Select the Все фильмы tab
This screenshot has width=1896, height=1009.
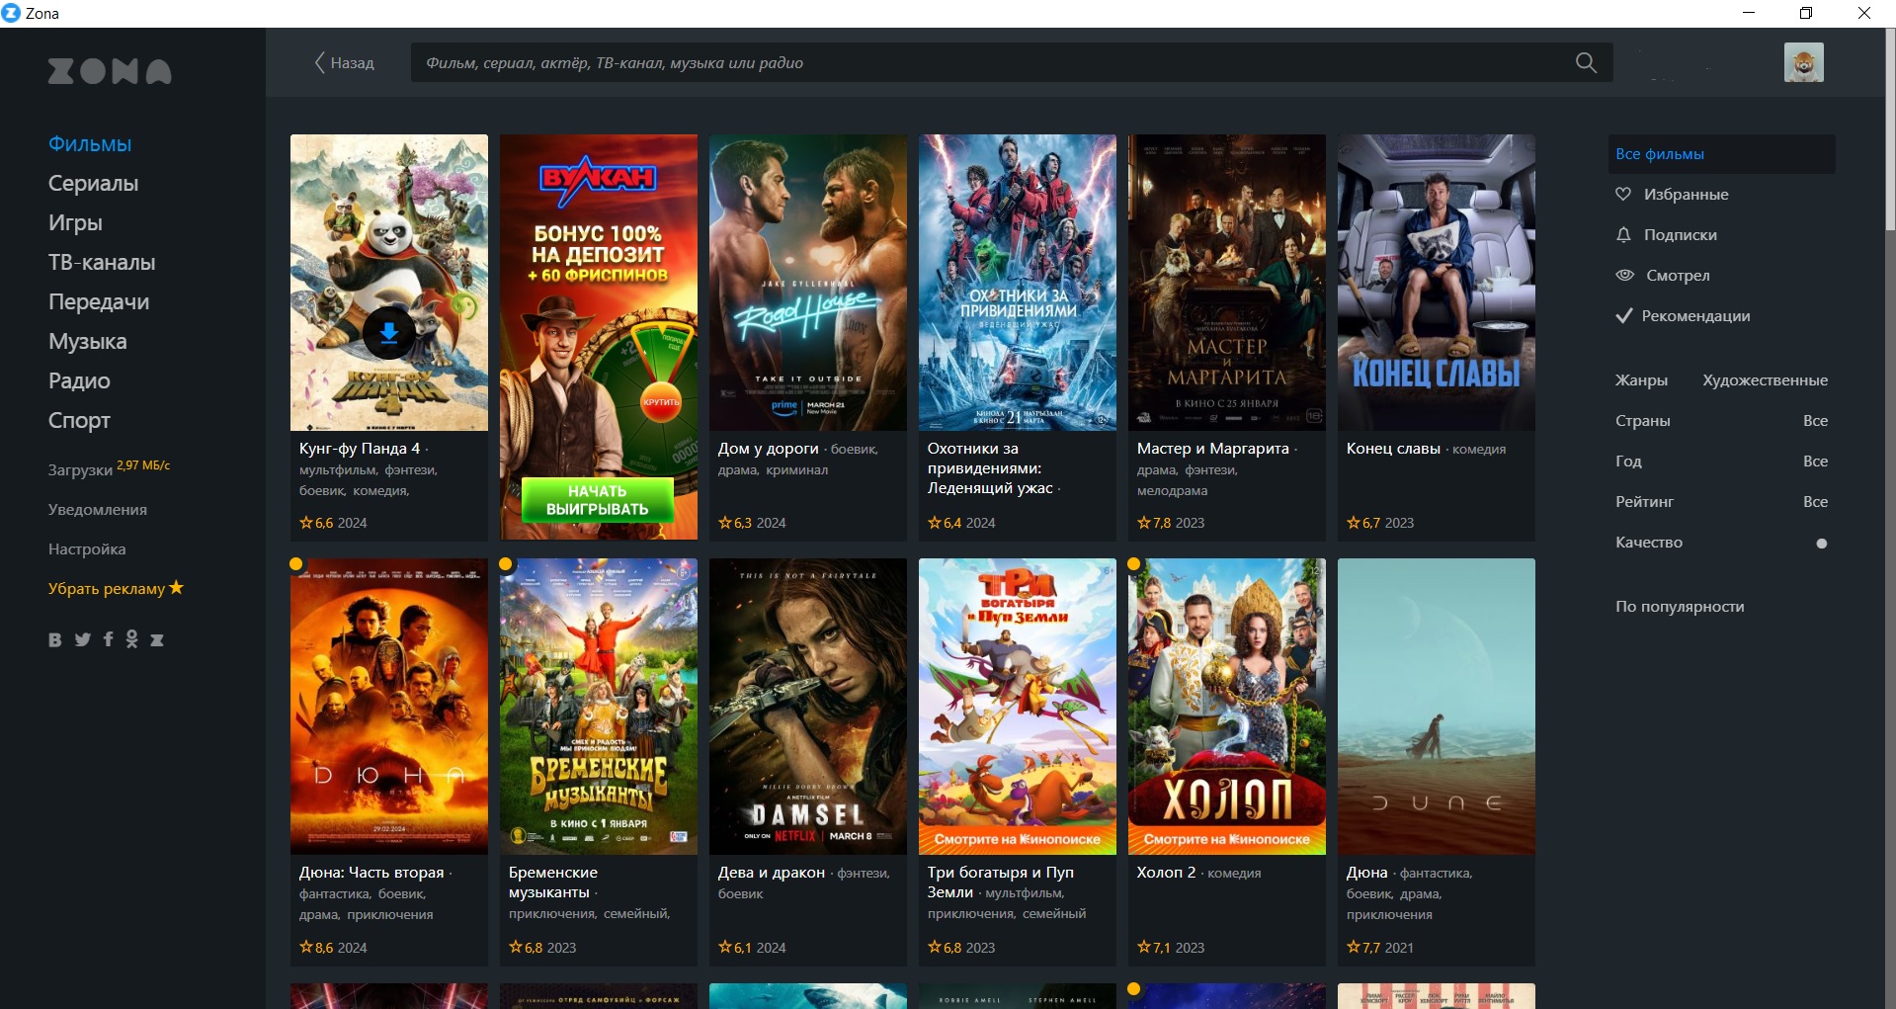coord(1721,154)
